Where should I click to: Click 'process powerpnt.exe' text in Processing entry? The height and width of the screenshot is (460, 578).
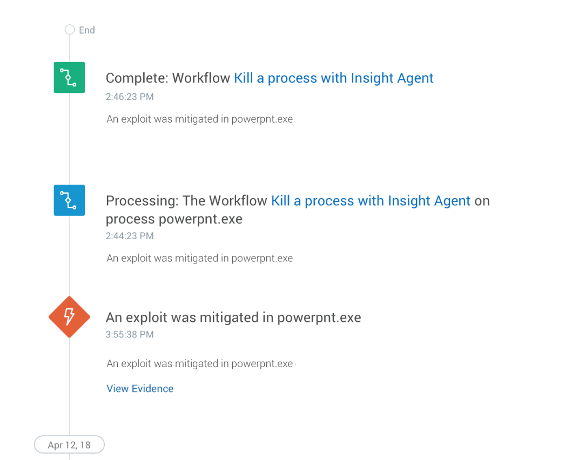click(x=174, y=219)
